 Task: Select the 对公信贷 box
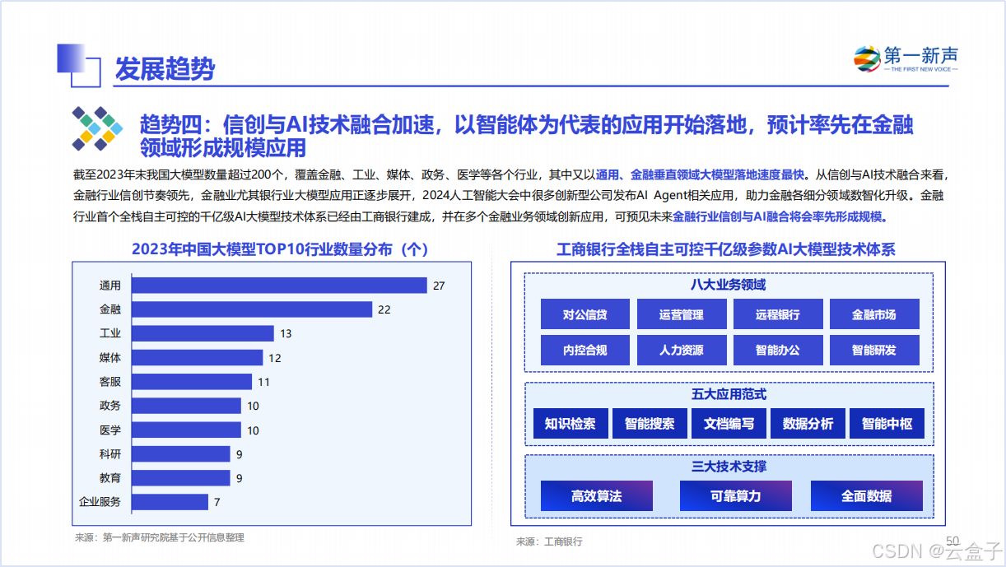(585, 314)
